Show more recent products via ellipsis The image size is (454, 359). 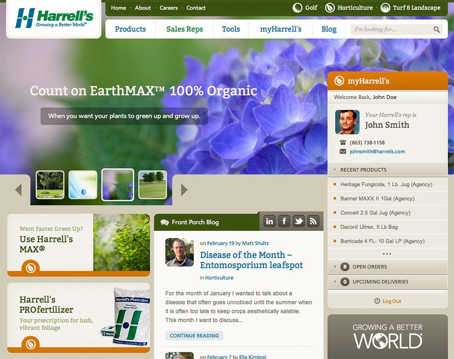coord(387,254)
